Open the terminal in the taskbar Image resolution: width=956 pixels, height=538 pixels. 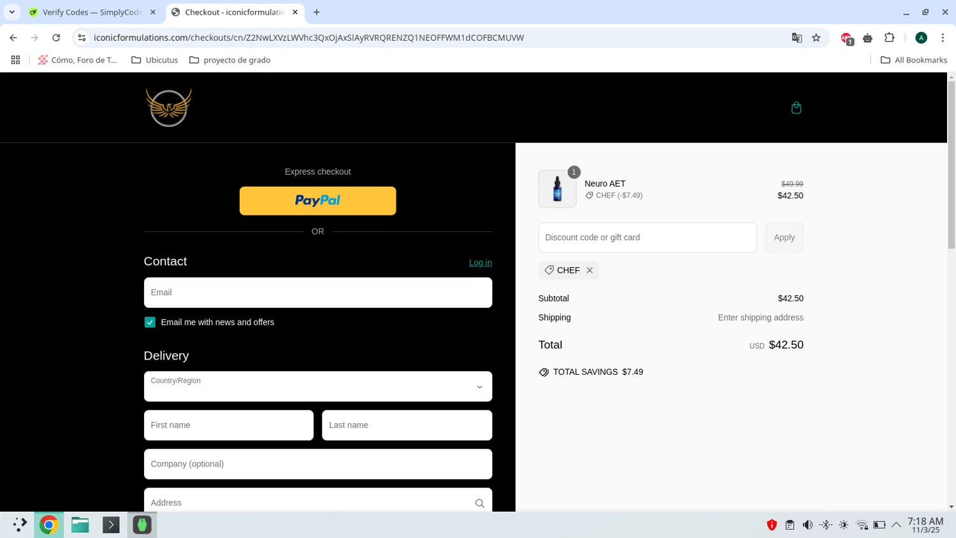click(111, 525)
